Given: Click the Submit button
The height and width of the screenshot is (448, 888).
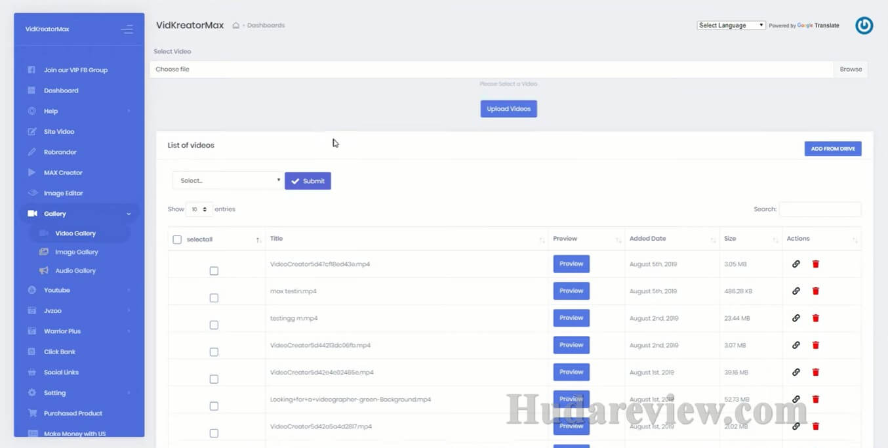Looking at the screenshot, I should click(308, 181).
